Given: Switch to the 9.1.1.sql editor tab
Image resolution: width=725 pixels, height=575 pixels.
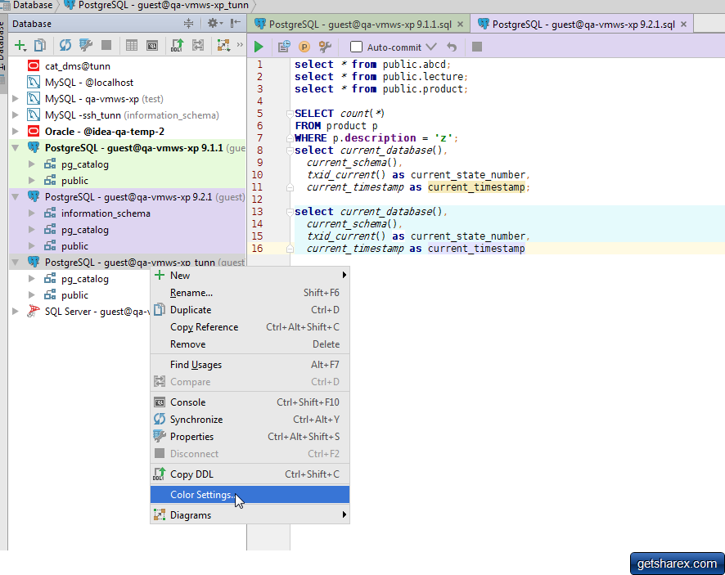Looking at the screenshot, I should tap(358, 25).
